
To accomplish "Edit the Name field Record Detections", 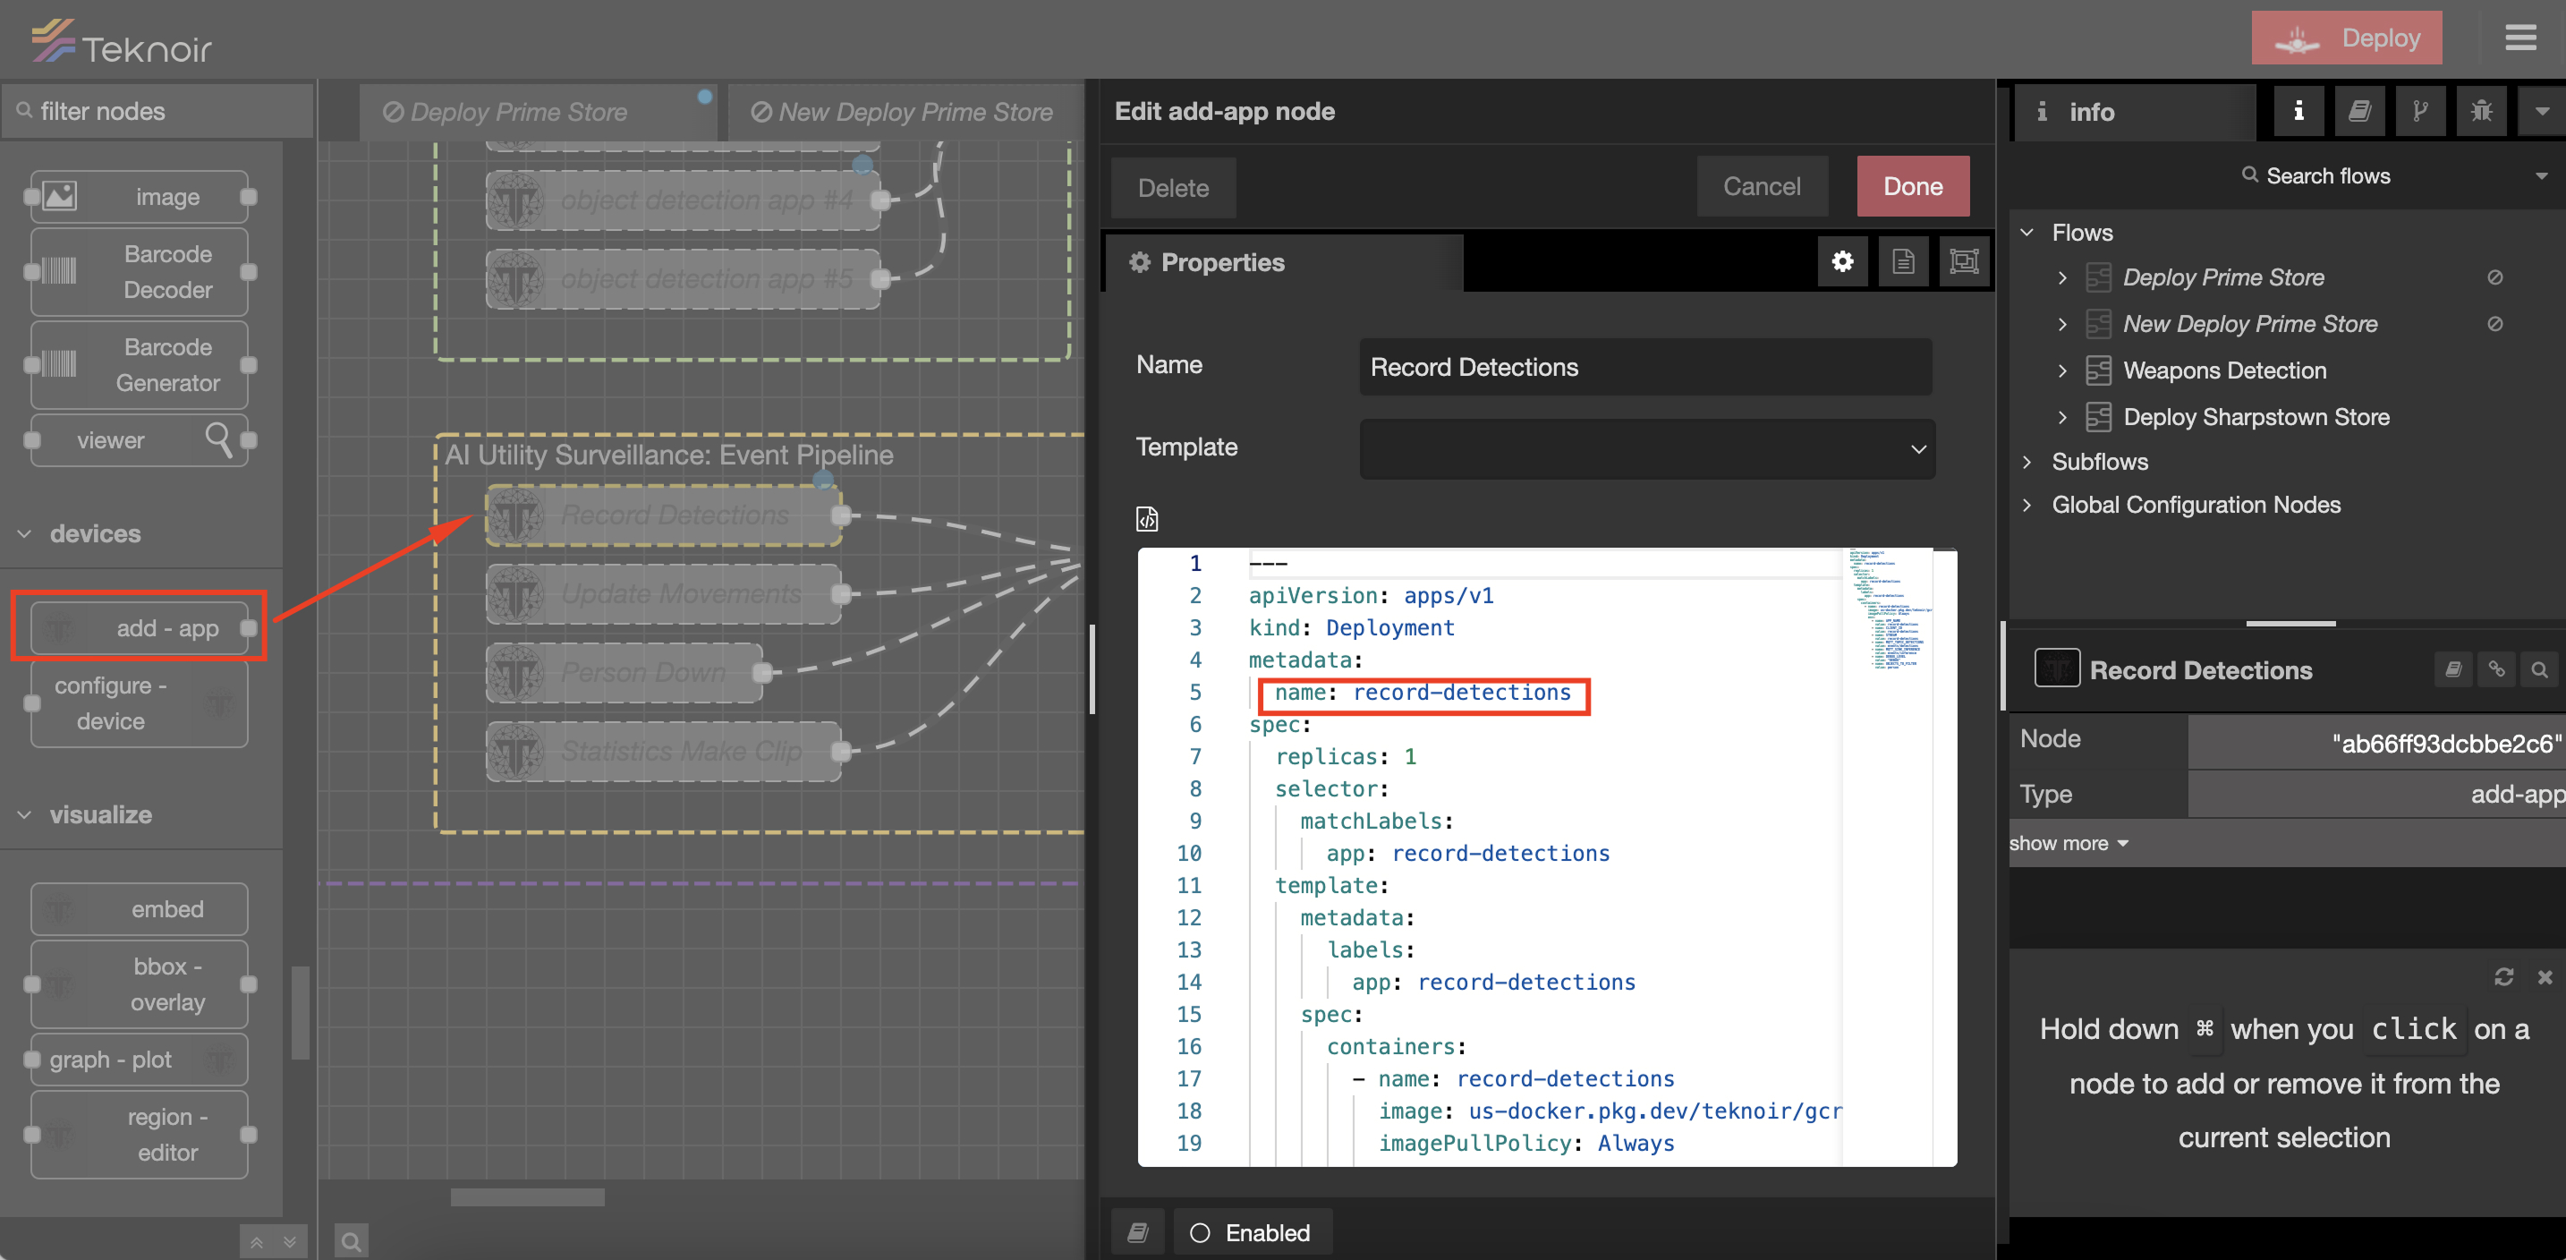I will 1645,367.
